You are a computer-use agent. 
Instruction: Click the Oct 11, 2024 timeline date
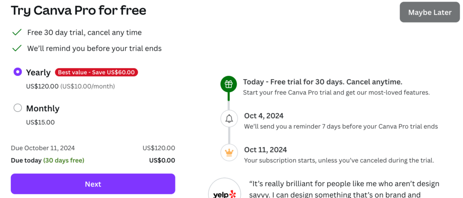tap(265, 150)
